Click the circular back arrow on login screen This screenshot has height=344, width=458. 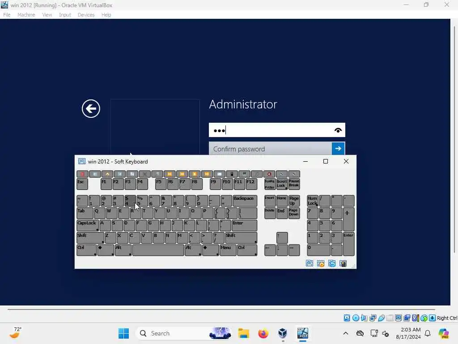pyautogui.click(x=91, y=108)
